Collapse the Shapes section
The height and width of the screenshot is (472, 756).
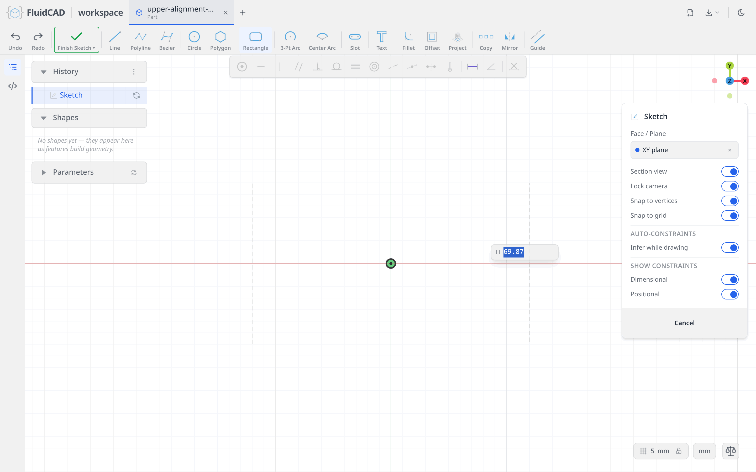tap(43, 118)
